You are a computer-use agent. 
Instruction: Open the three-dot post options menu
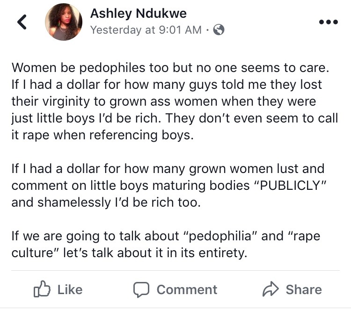coord(328,22)
